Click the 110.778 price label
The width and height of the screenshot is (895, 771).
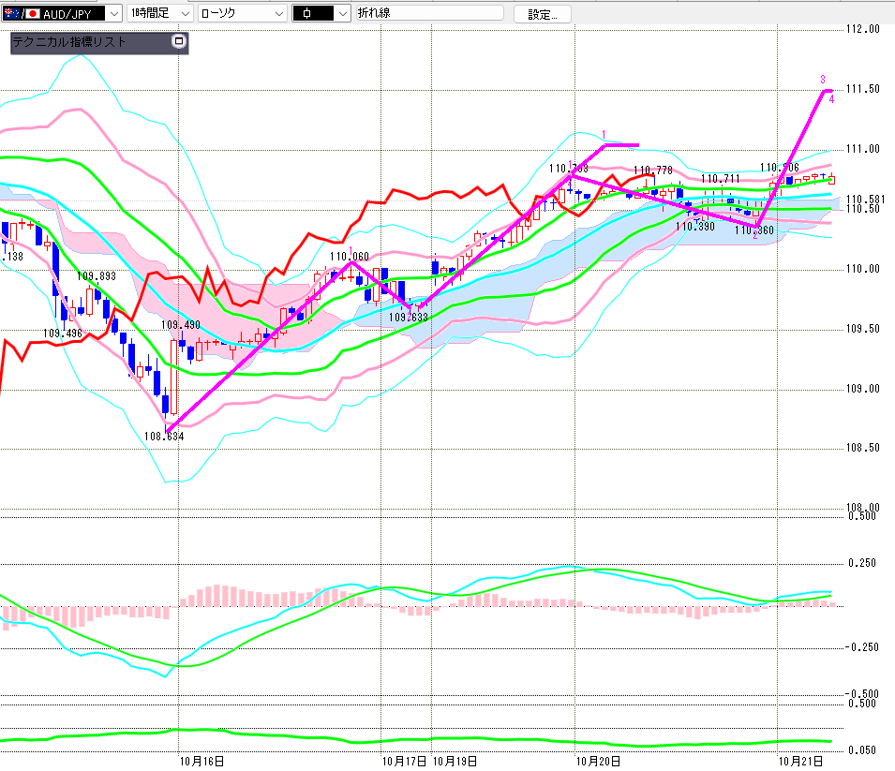click(x=653, y=171)
